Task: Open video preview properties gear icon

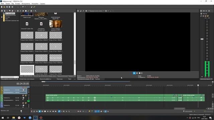Action: tap(78, 11)
